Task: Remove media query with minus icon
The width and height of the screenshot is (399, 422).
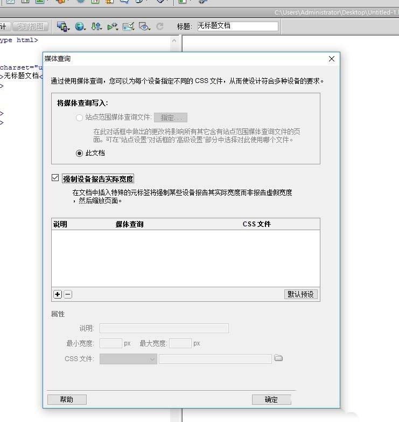Action: point(68,294)
